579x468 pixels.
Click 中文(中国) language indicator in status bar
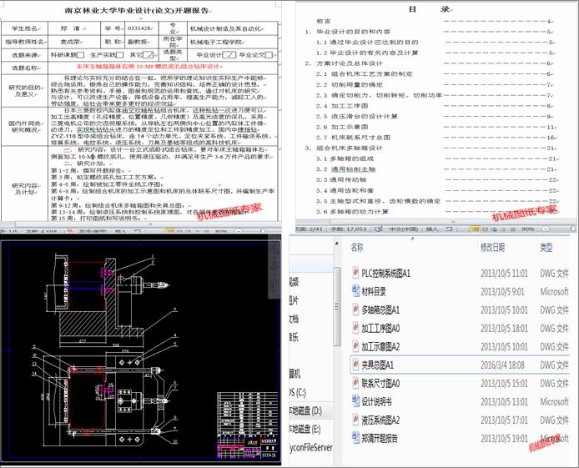tap(404, 229)
